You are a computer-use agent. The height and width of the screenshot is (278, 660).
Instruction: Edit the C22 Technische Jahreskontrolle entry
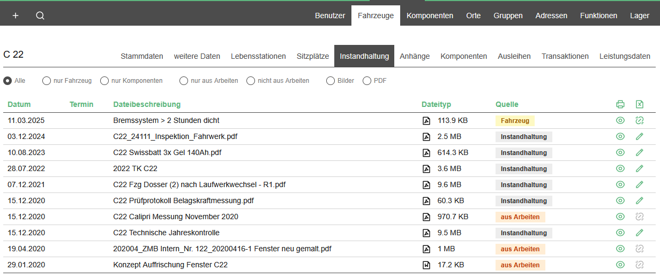(x=639, y=233)
